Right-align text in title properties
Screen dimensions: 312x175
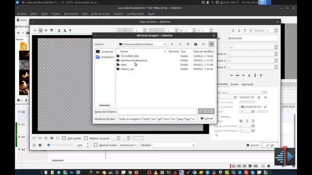pos(253,121)
